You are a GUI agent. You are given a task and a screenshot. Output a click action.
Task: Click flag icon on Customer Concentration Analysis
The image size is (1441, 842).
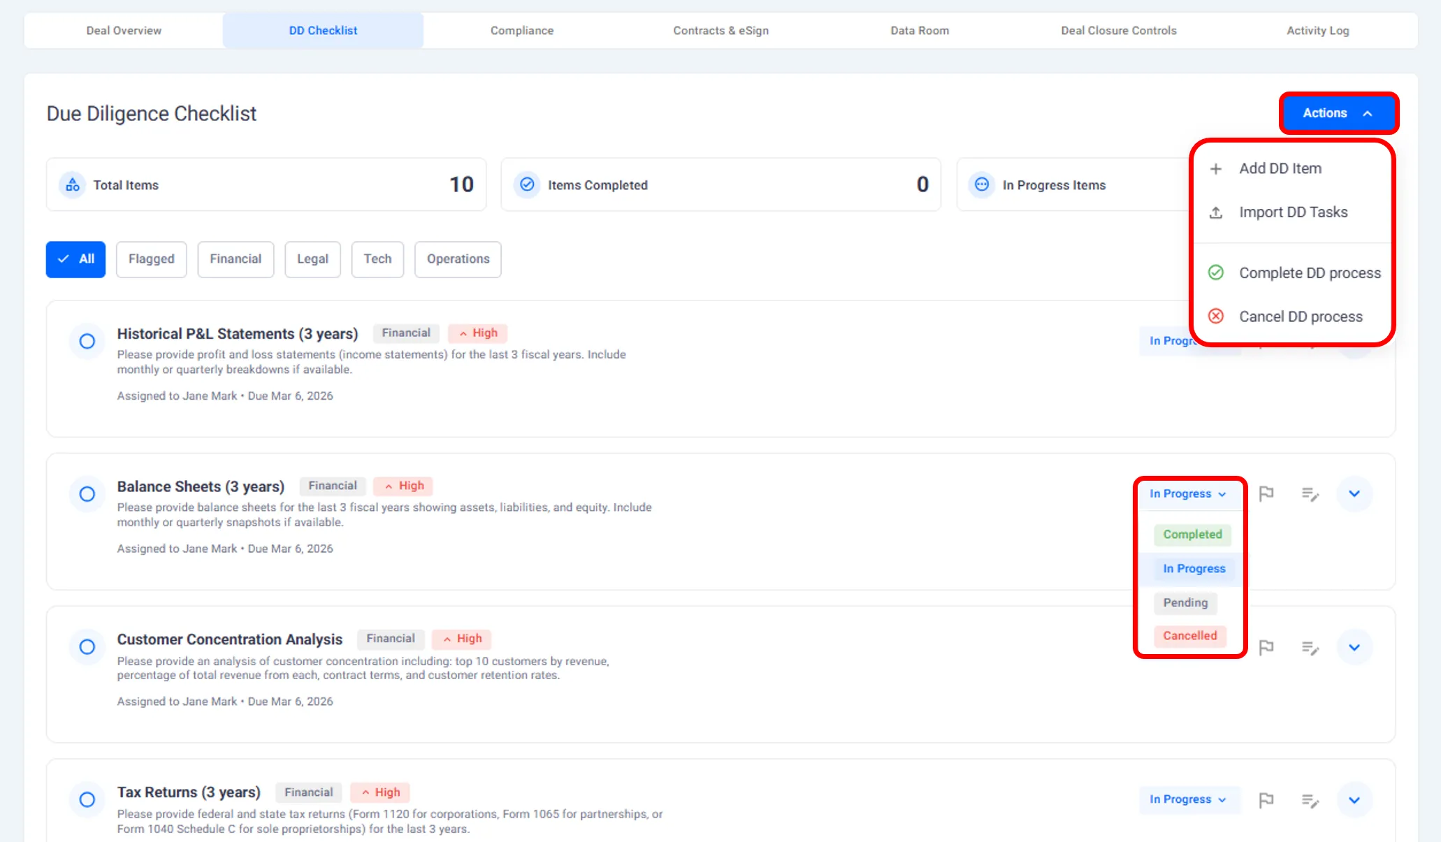[1266, 647]
